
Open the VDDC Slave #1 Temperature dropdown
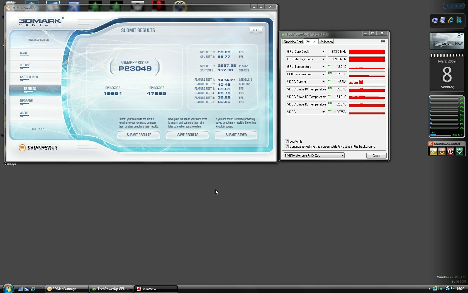click(x=323, y=89)
